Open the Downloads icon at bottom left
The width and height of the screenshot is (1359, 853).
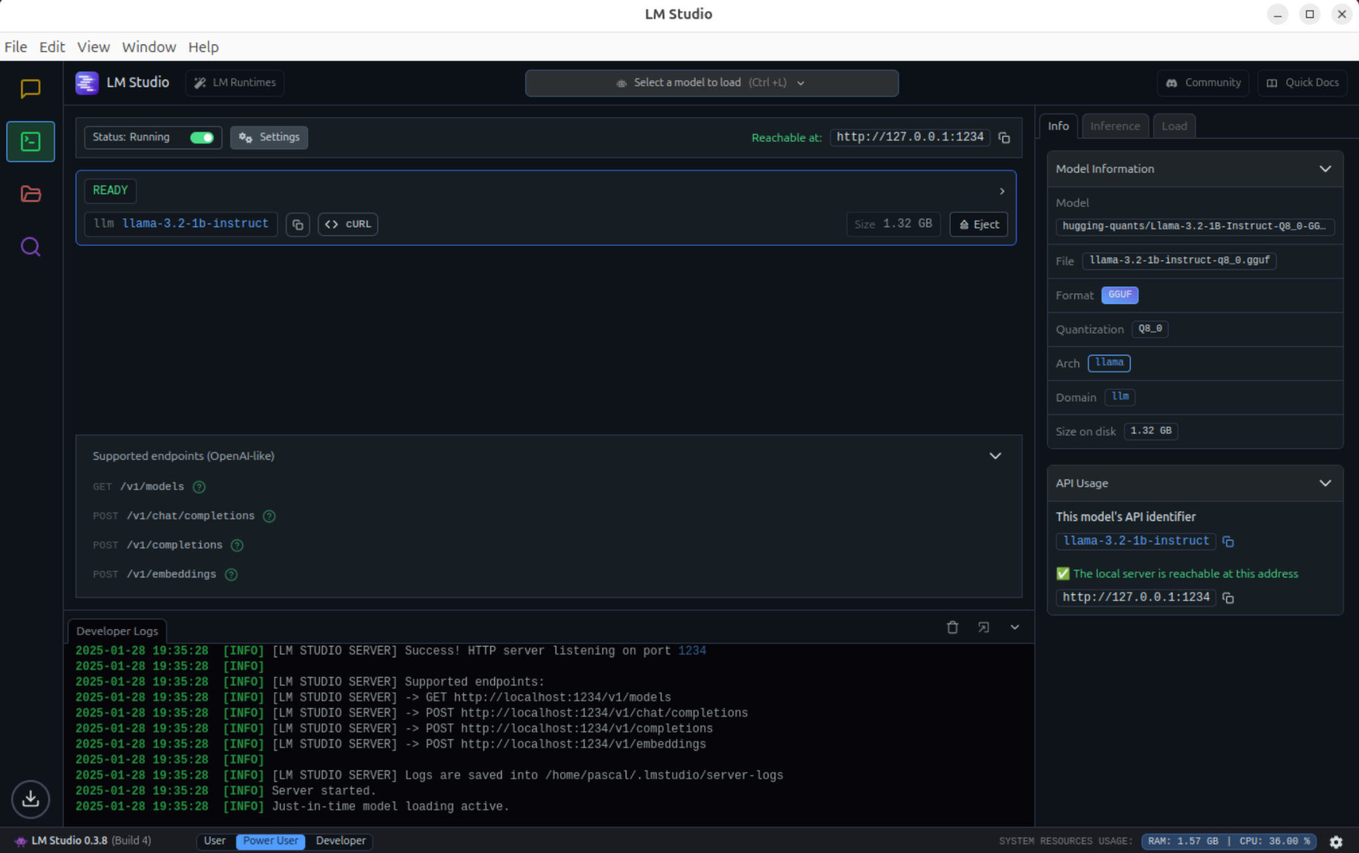pyautogui.click(x=31, y=799)
